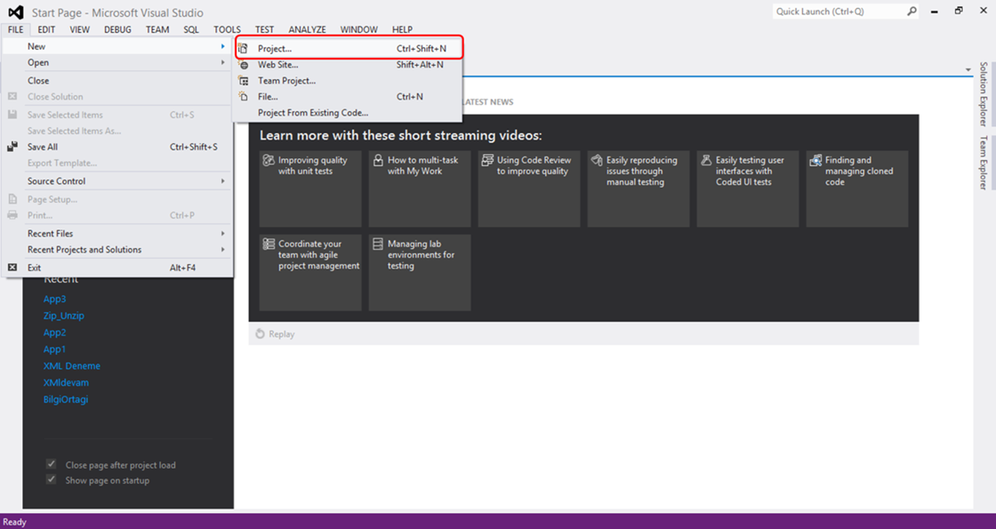The height and width of the screenshot is (529, 996).
Task: Click the Replay button
Action: 275,334
